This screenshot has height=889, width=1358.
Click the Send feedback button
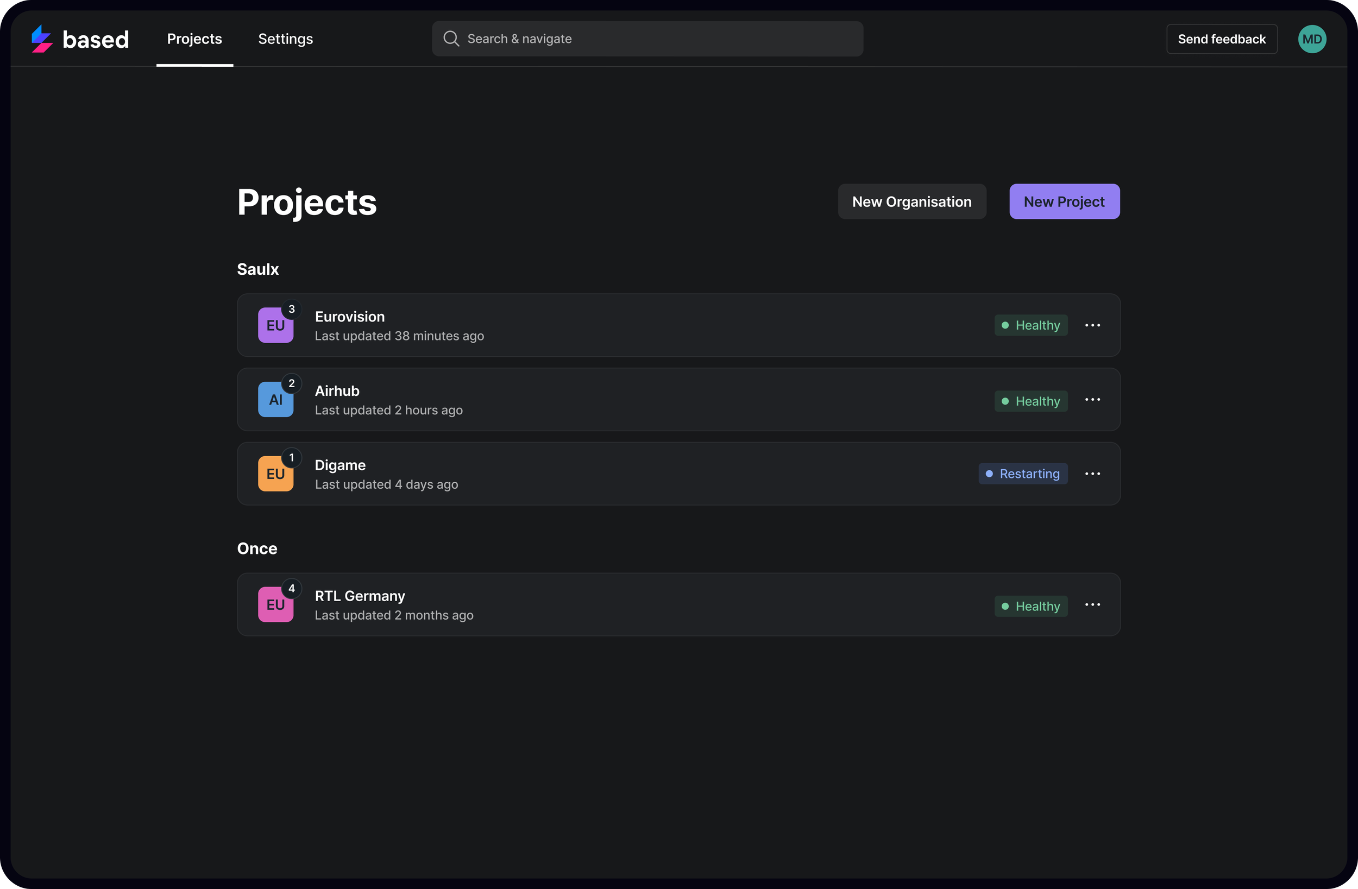pyautogui.click(x=1221, y=39)
